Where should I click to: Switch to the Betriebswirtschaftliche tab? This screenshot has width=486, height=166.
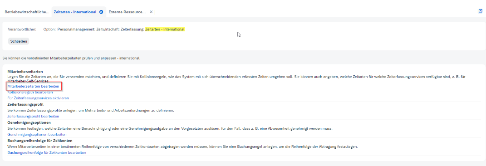tap(27, 12)
